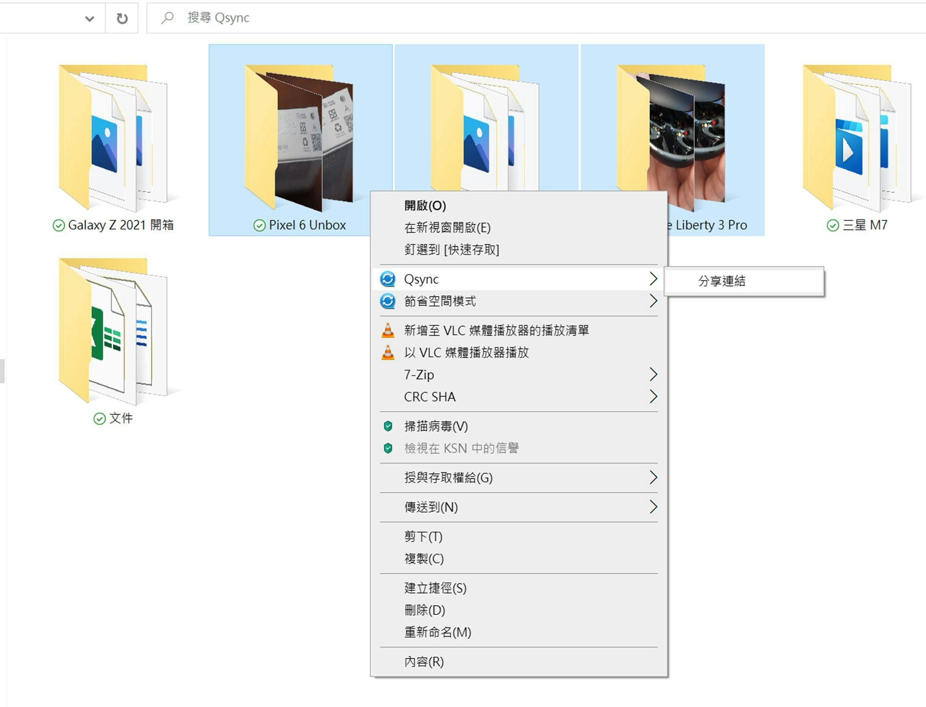Choose 刪除(D) from context menu

(519, 610)
